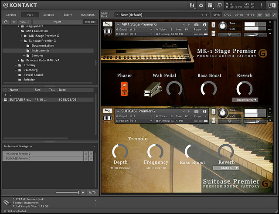Click the camera snapshot icon of SUITCASE Premier G

click(x=196, y=111)
